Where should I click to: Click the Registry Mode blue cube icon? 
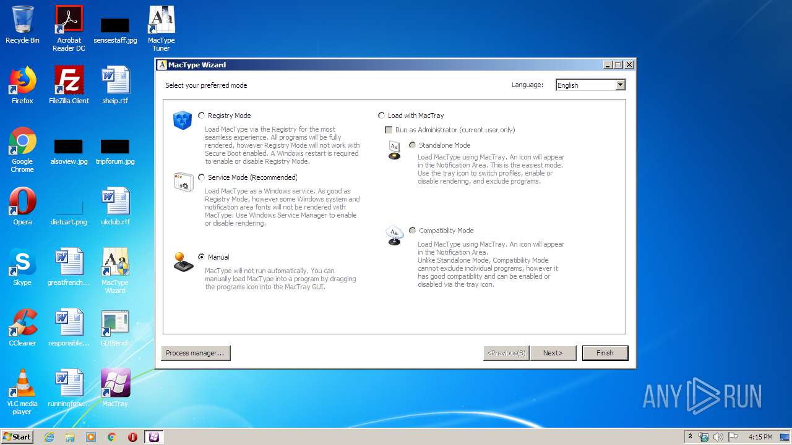point(183,120)
